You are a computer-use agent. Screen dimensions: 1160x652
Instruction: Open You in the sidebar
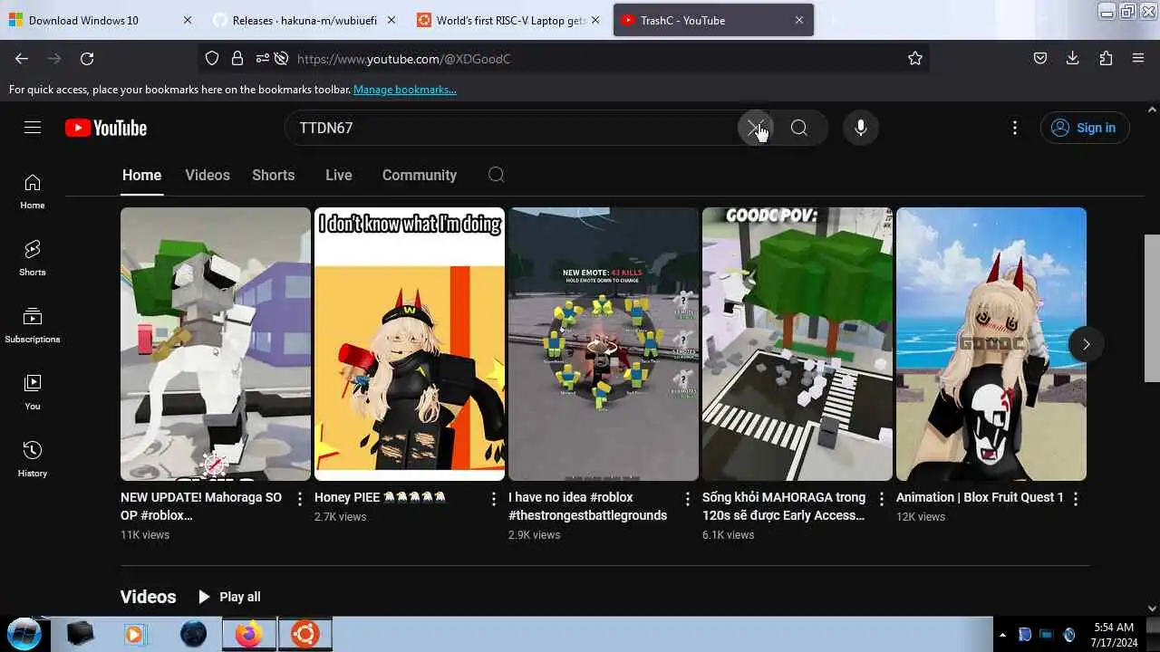[x=33, y=393]
